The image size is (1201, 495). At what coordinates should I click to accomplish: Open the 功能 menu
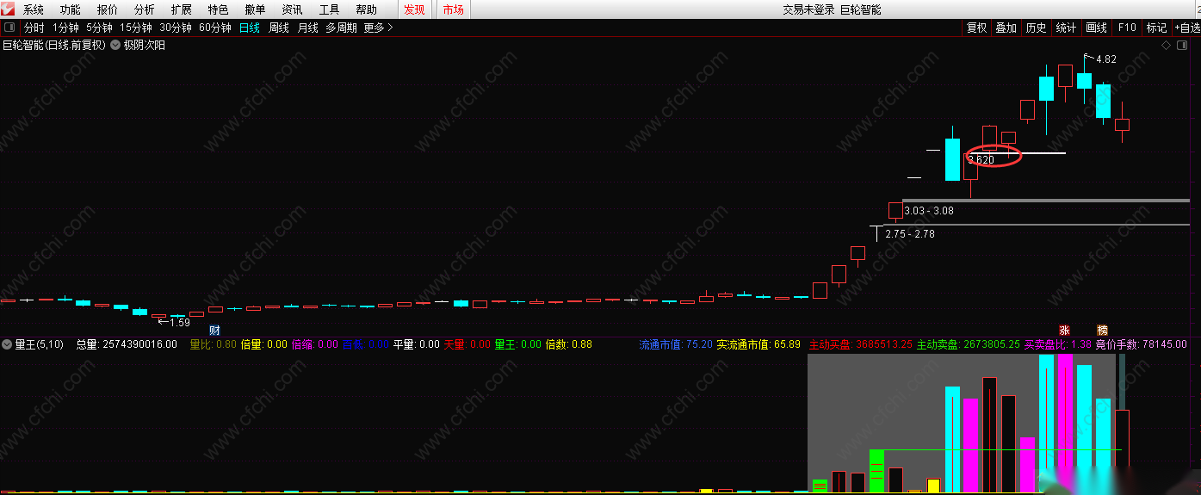pyautogui.click(x=71, y=9)
